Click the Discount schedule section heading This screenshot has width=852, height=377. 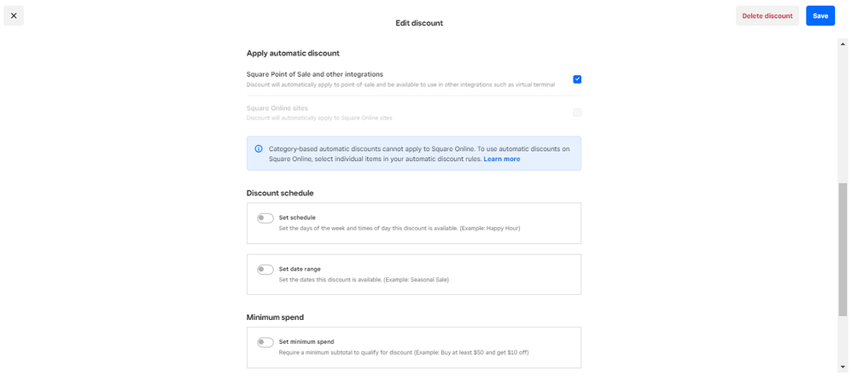point(280,193)
